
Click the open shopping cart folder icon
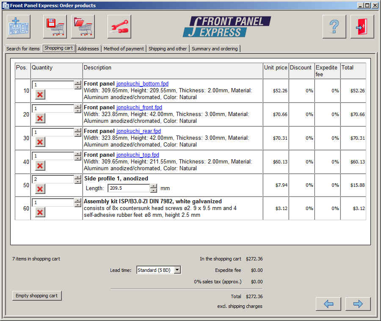point(83,27)
